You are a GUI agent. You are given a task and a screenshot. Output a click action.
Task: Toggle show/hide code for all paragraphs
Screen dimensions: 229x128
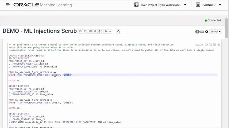coord(85,31)
